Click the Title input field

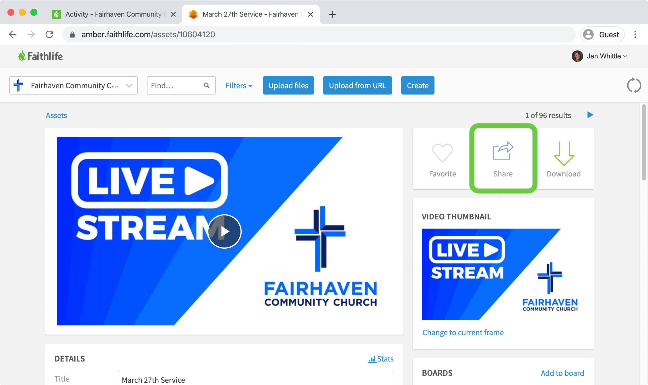pos(256,378)
